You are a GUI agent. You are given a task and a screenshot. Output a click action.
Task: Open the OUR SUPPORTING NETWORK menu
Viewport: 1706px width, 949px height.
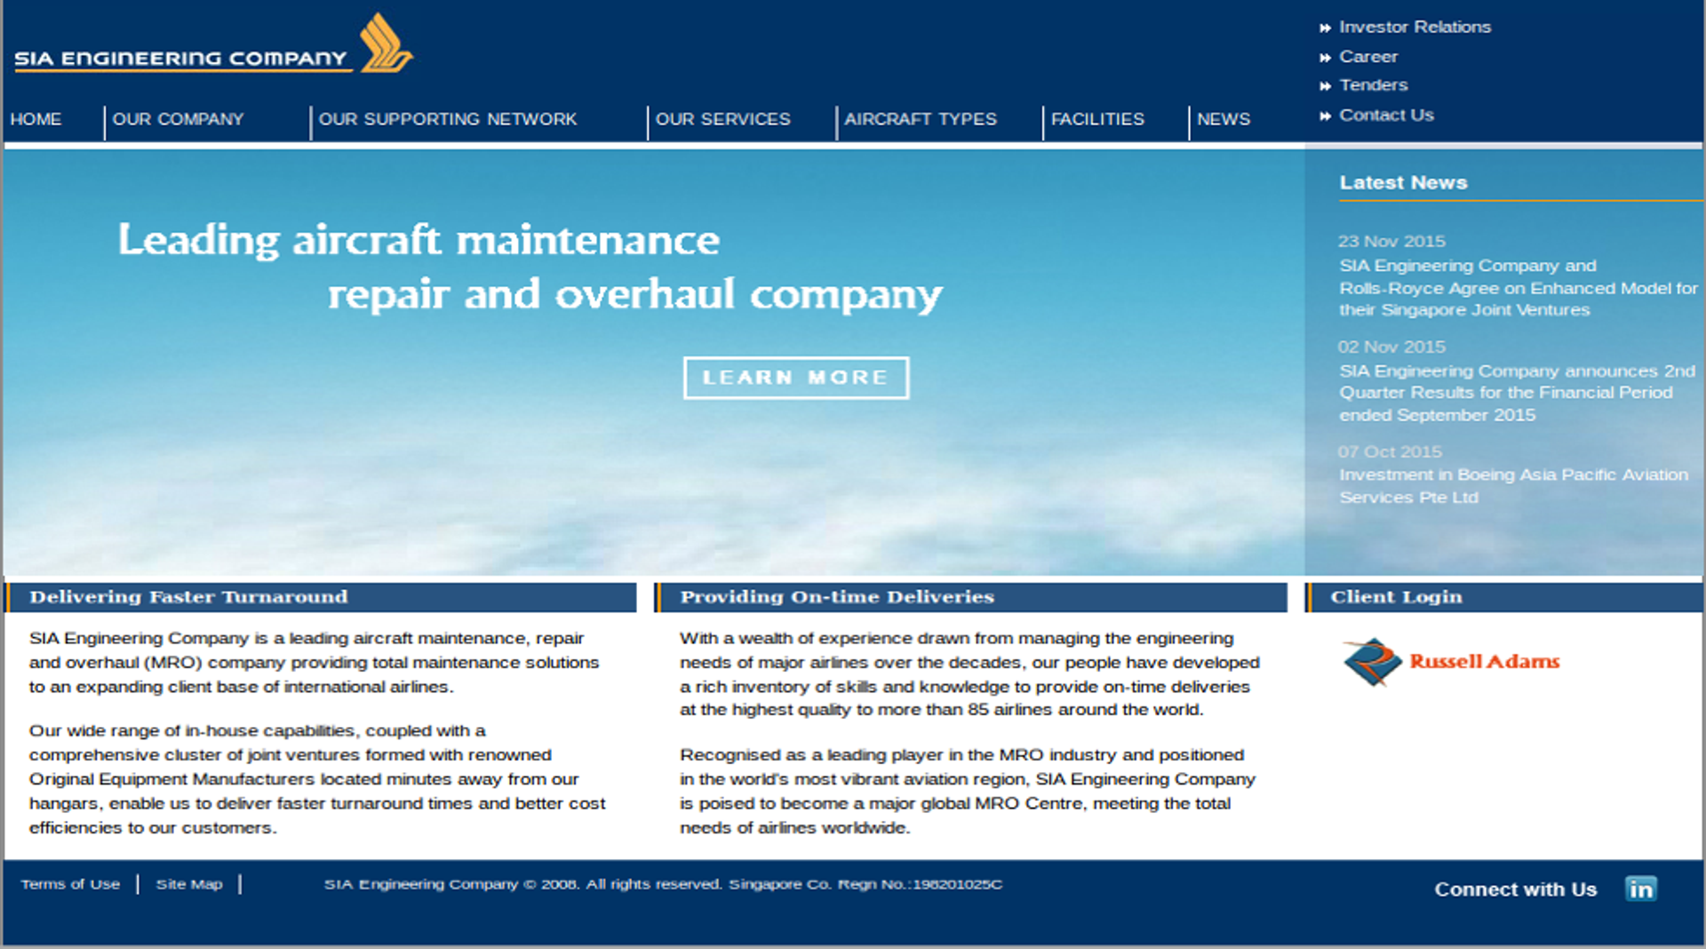[x=448, y=119]
